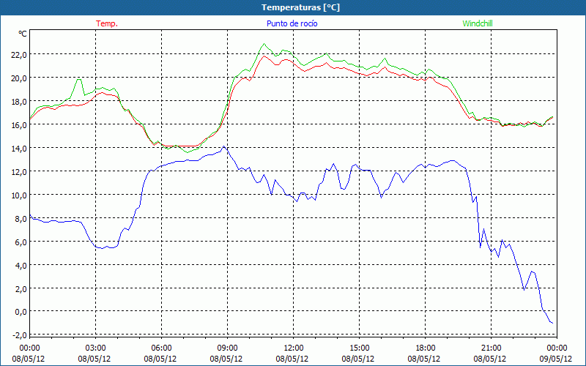Click the 14,0 y-axis value

[19, 149]
